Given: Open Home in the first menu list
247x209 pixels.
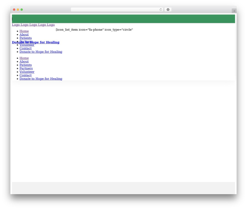Looking at the screenshot, I should pos(24,31).
